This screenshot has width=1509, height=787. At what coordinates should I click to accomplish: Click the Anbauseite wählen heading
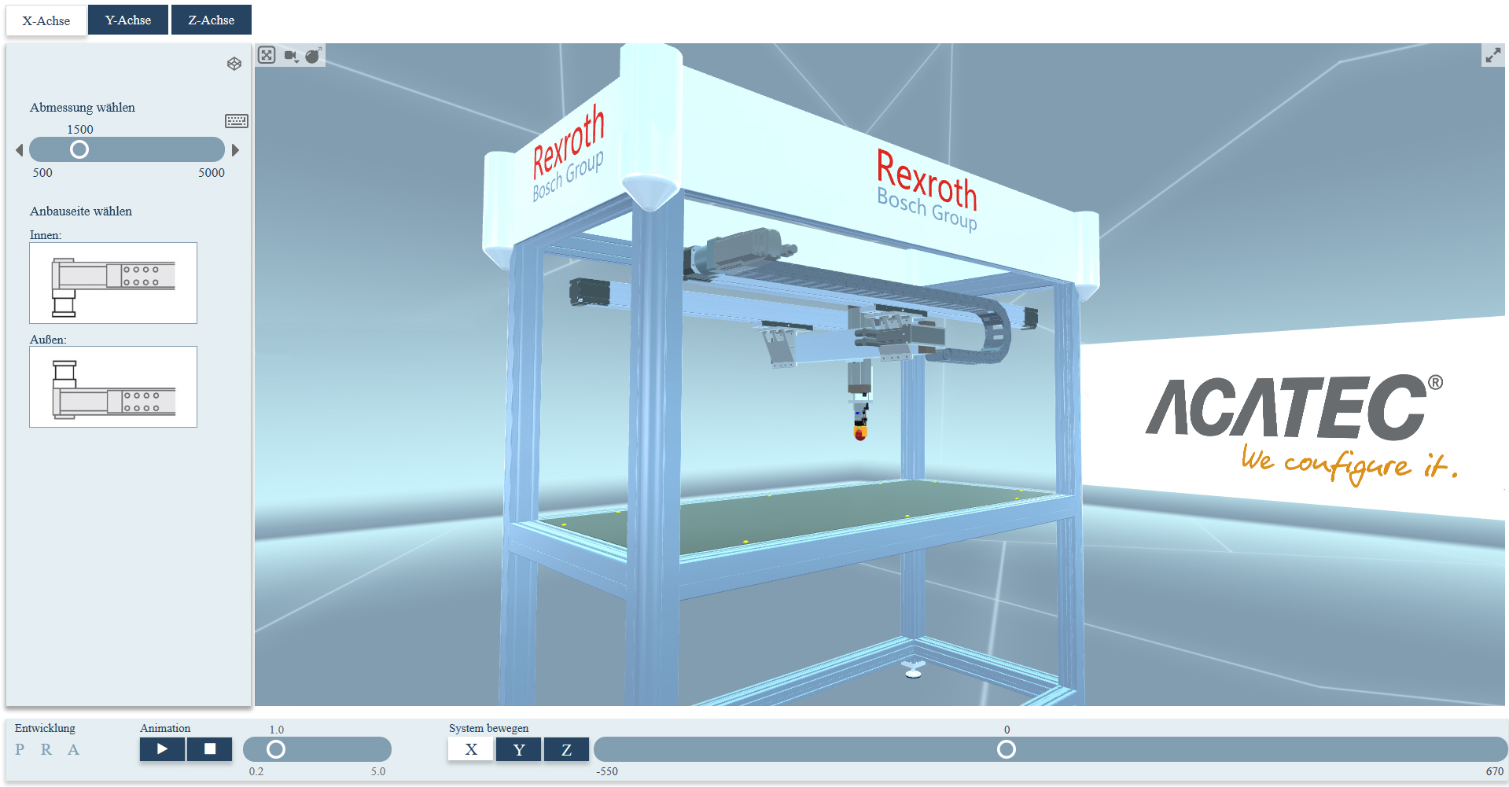point(81,211)
